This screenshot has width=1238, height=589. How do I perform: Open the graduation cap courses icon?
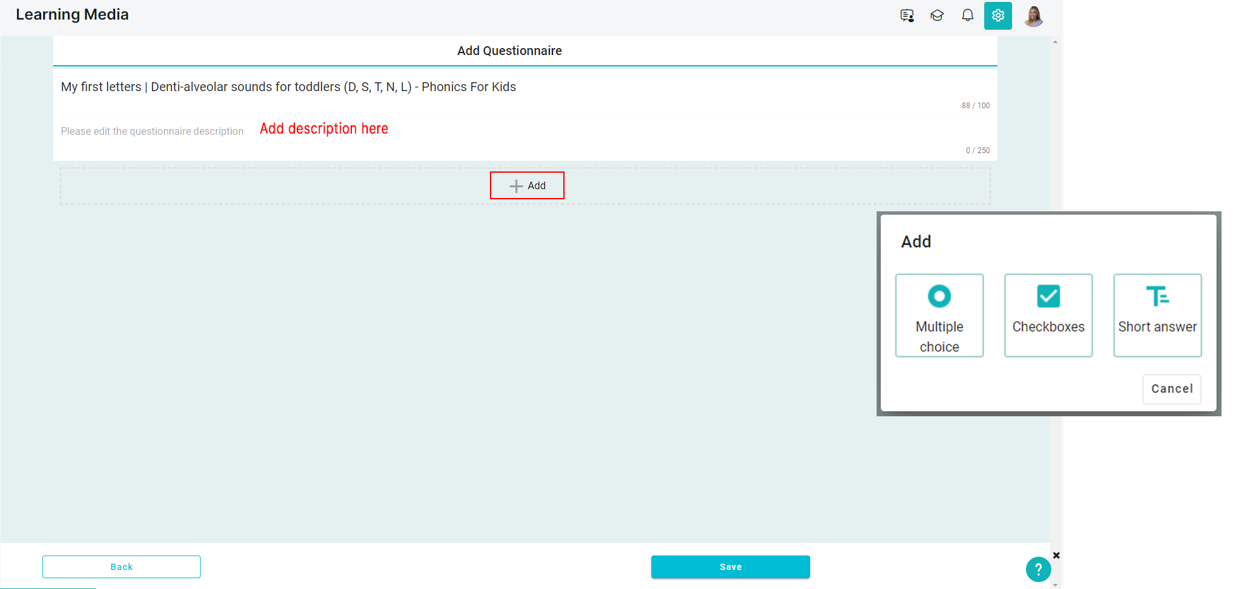(x=937, y=16)
